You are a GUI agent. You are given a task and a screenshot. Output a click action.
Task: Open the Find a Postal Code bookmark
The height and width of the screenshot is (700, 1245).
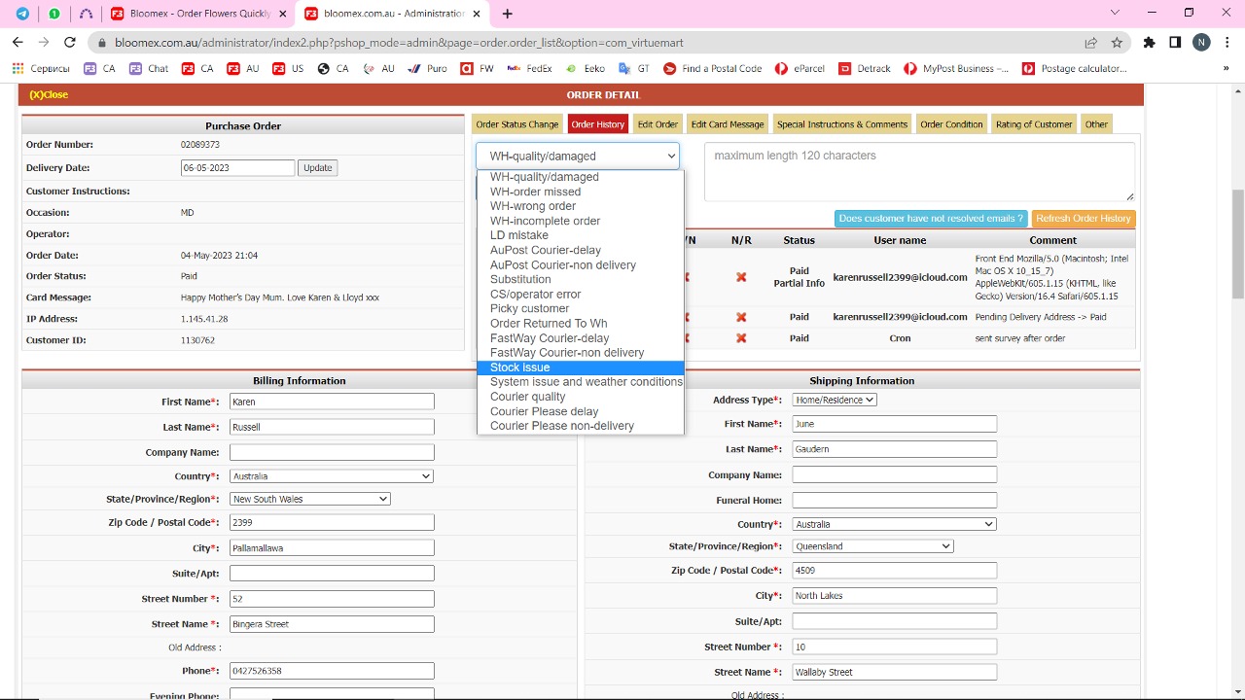pyautogui.click(x=713, y=69)
